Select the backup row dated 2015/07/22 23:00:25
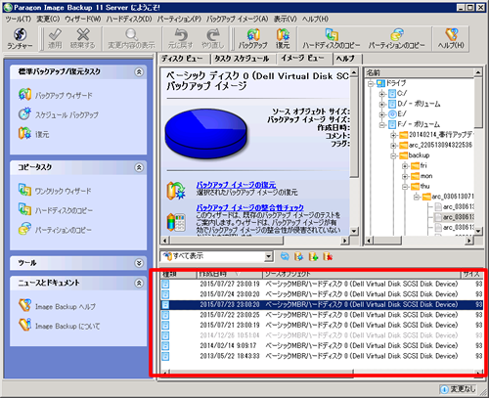489x398 pixels. click(321, 315)
